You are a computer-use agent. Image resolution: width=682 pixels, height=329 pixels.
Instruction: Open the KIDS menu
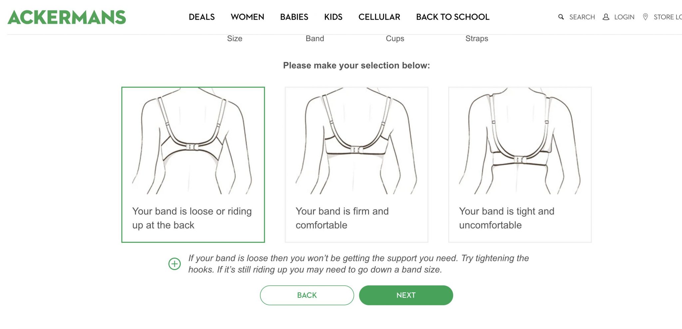(x=333, y=17)
